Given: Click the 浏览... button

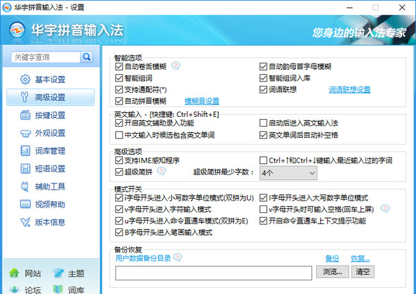Looking at the screenshot, I should coord(332,272).
